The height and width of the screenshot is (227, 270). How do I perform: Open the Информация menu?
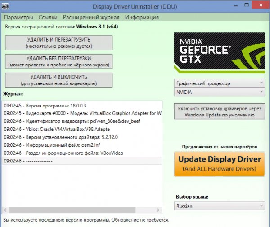click(142, 17)
